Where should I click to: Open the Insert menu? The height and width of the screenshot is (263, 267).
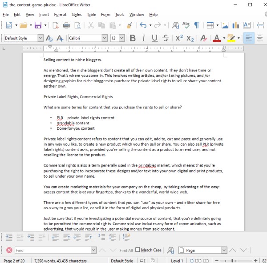(x=44, y=15)
